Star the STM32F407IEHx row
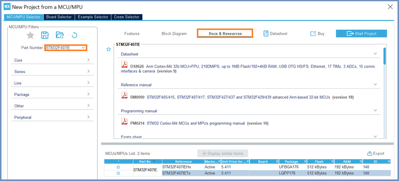Screen dimensions: 399x181 [118, 167]
